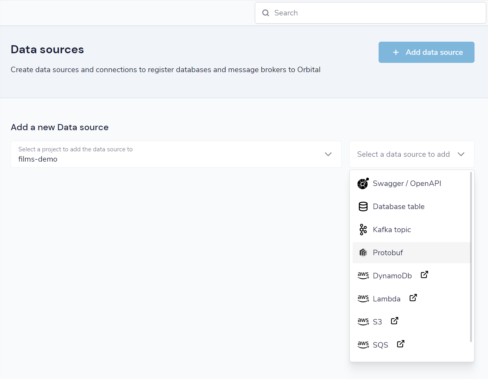Choose the Kafka topic option
This screenshot has height=379, width=488.
click(411, 230)
